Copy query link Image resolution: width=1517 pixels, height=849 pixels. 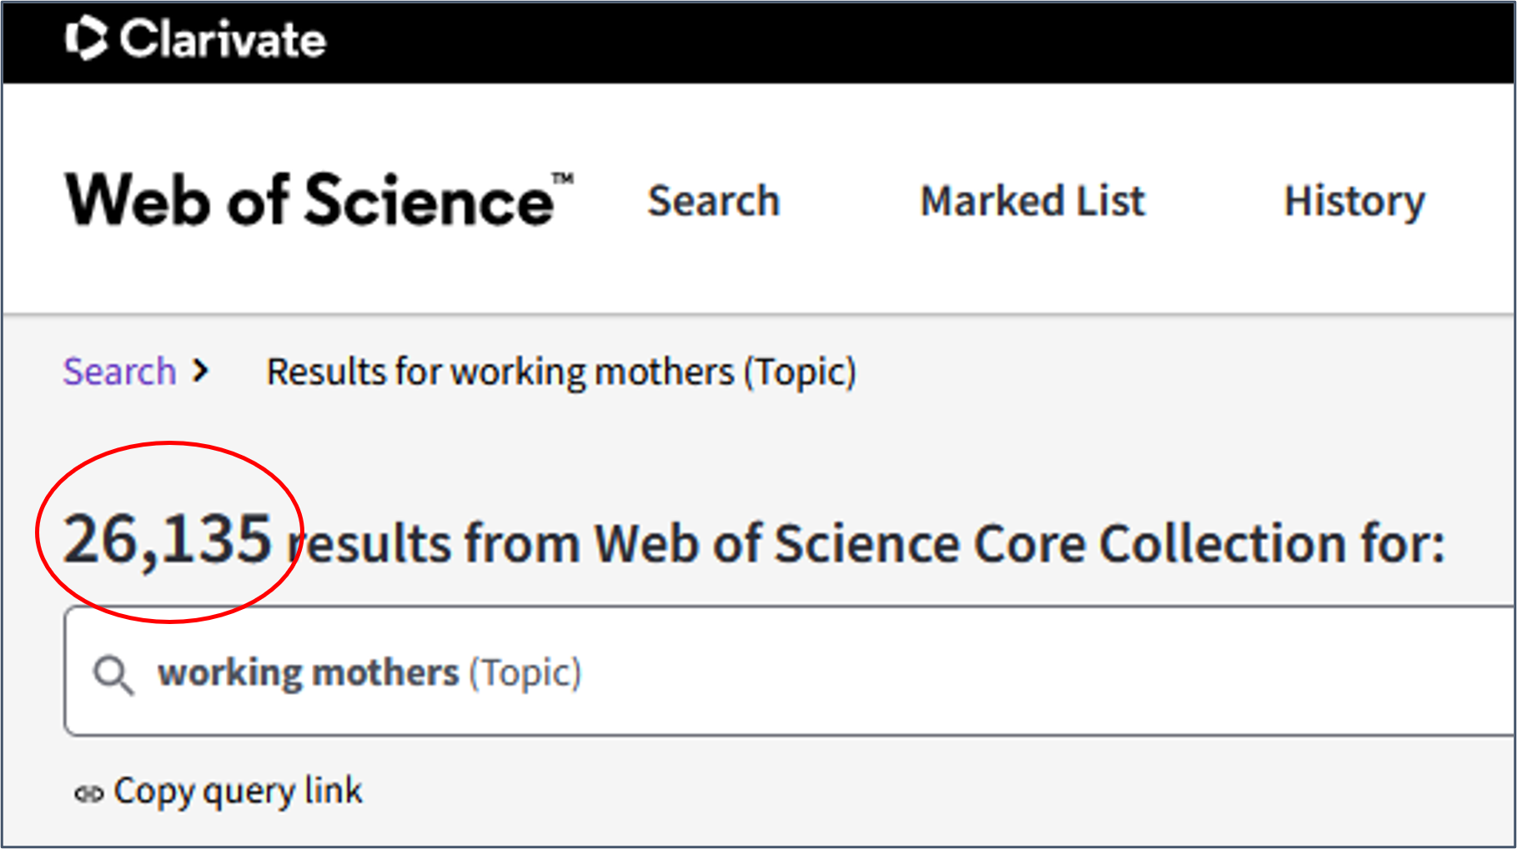(238, 792)
